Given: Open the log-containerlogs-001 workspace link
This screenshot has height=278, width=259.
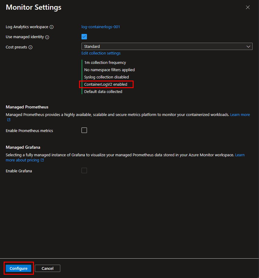Looking at the screenshot, I should (101, 27).
